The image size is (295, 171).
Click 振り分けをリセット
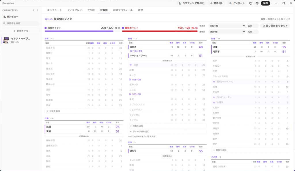[275, 26]
